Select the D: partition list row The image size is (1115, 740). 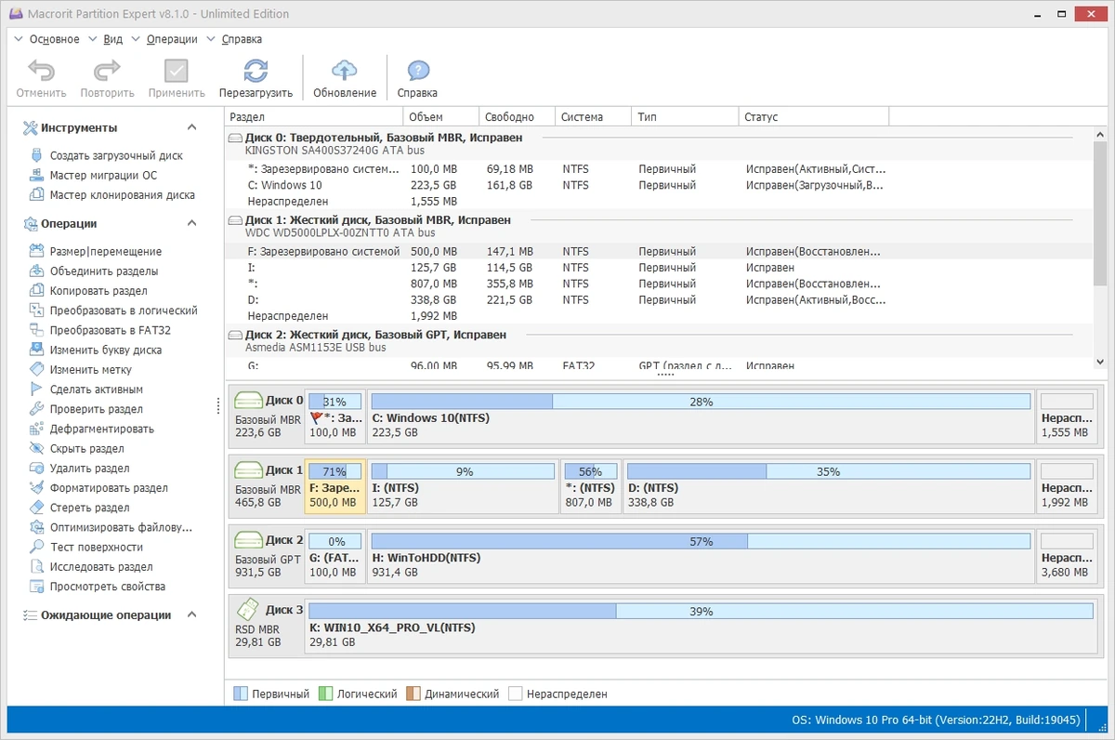coord(659,300)
